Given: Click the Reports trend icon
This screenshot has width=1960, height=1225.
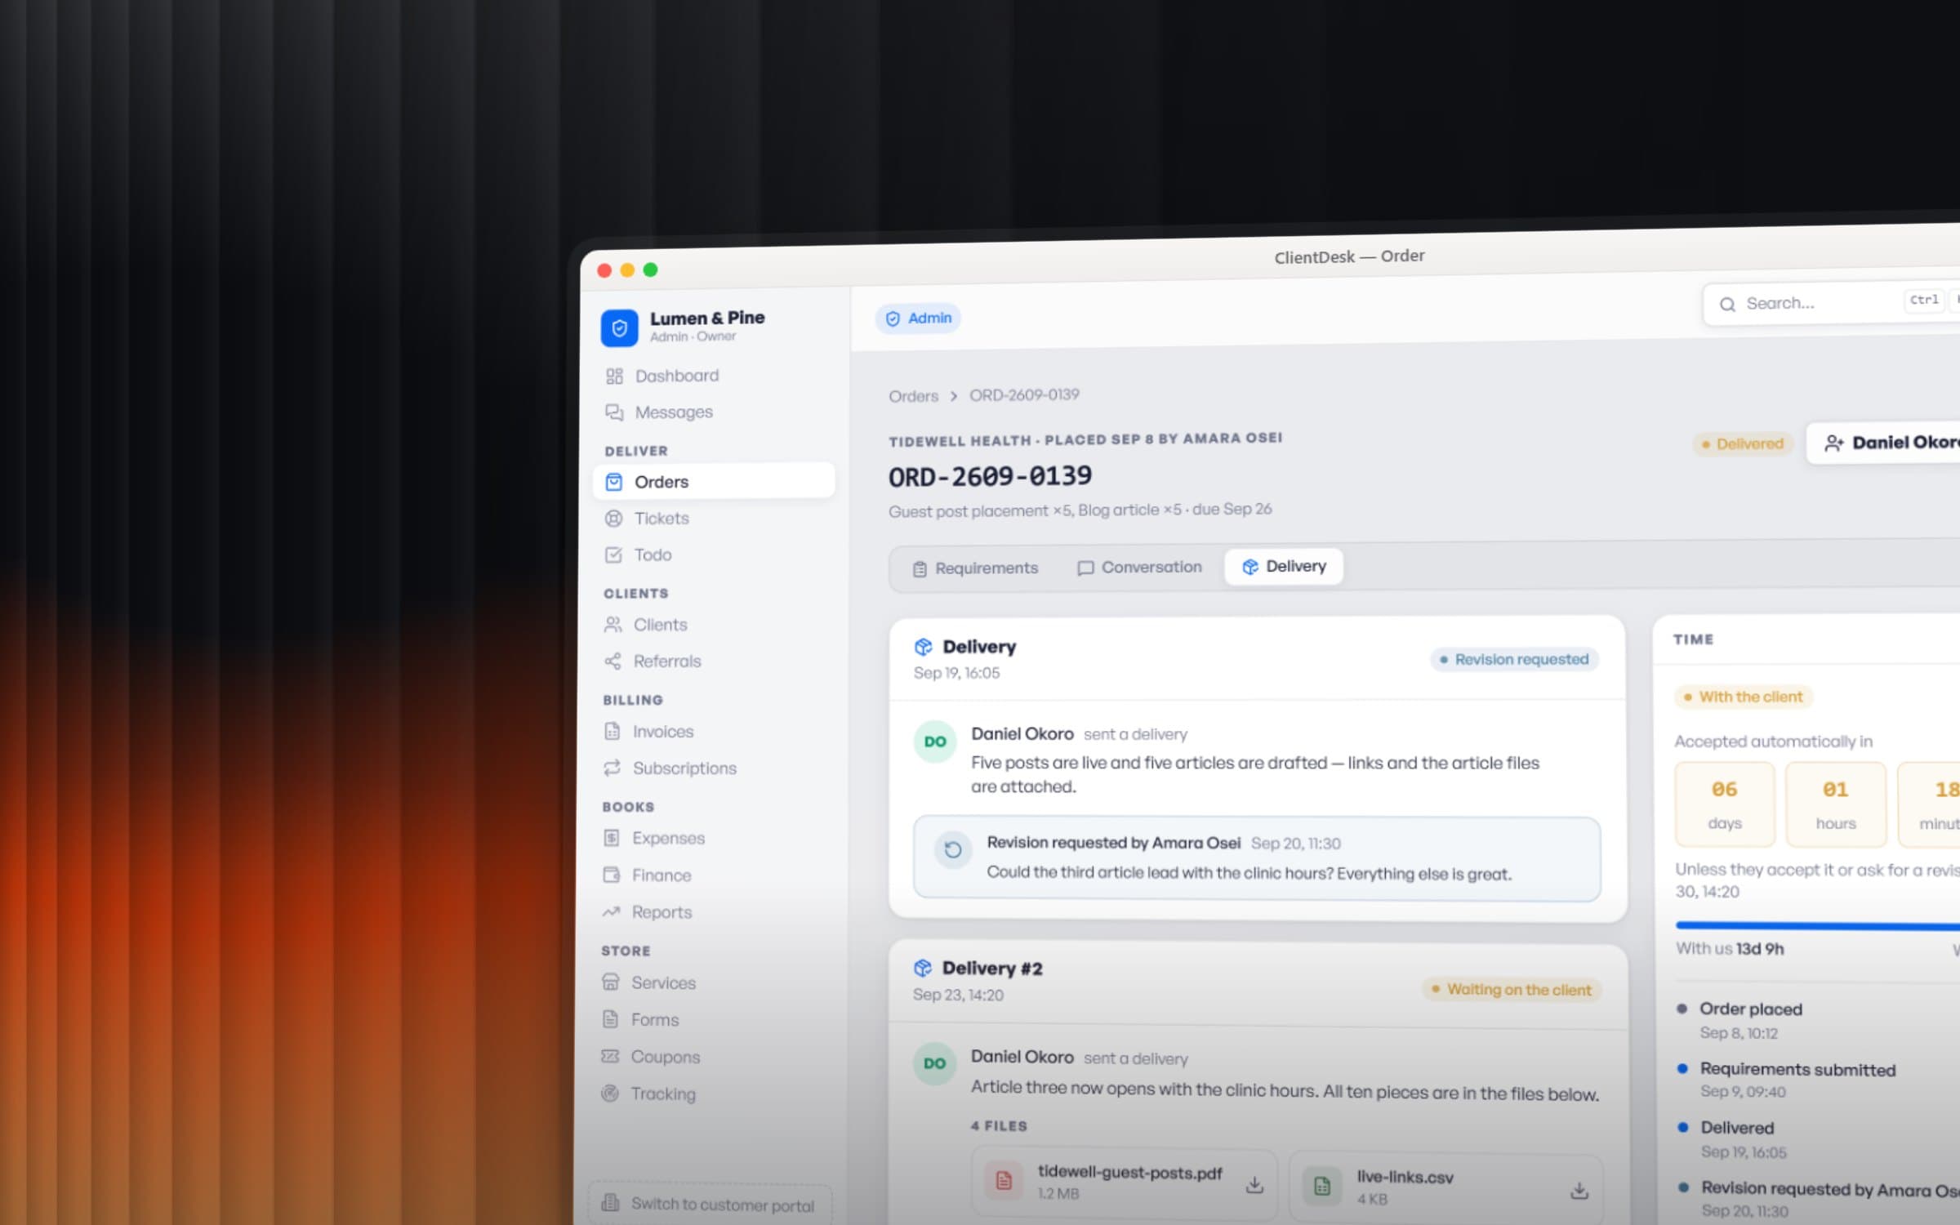Looking at the screenshot, I should [x=611, y=911].
